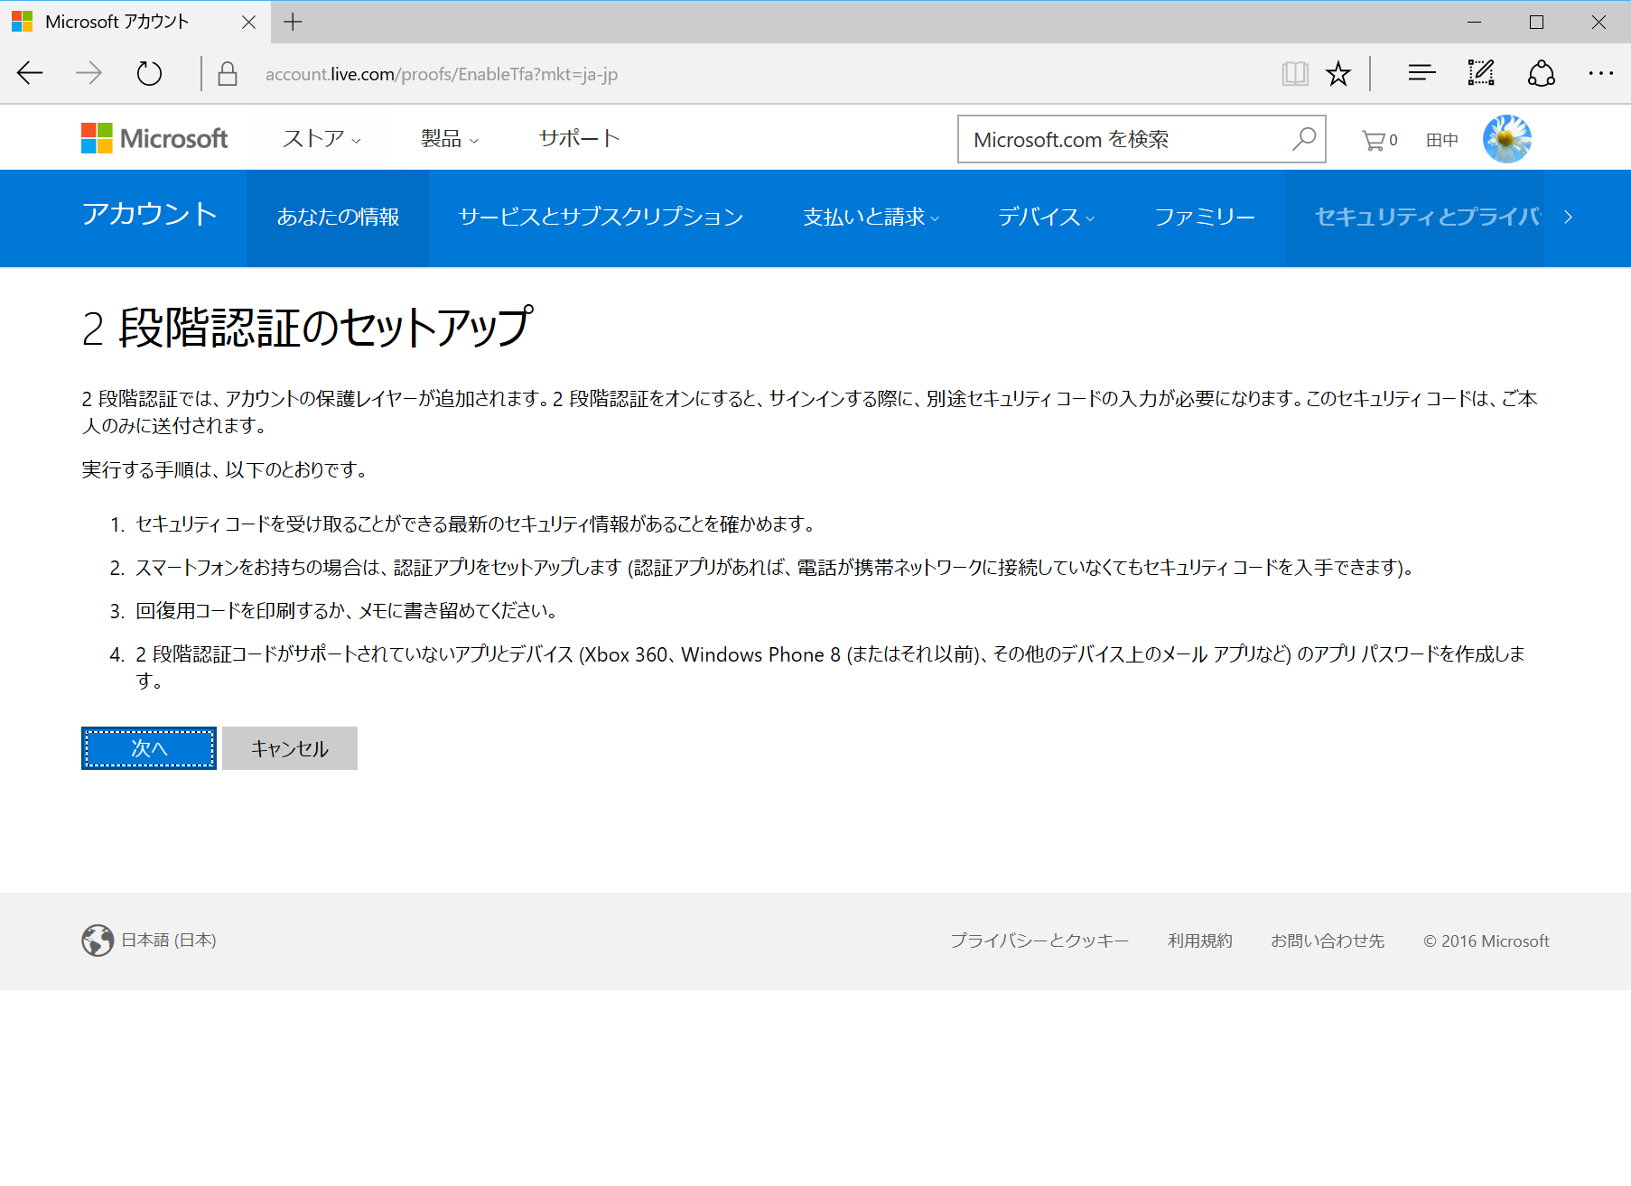Expand the 製品 dropdown menu
This screenshot has width=1631, height=1186.
(449, 138)
